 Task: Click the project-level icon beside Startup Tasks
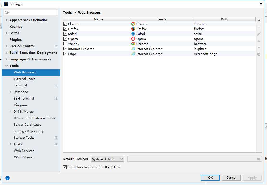(x=56, y=138)
